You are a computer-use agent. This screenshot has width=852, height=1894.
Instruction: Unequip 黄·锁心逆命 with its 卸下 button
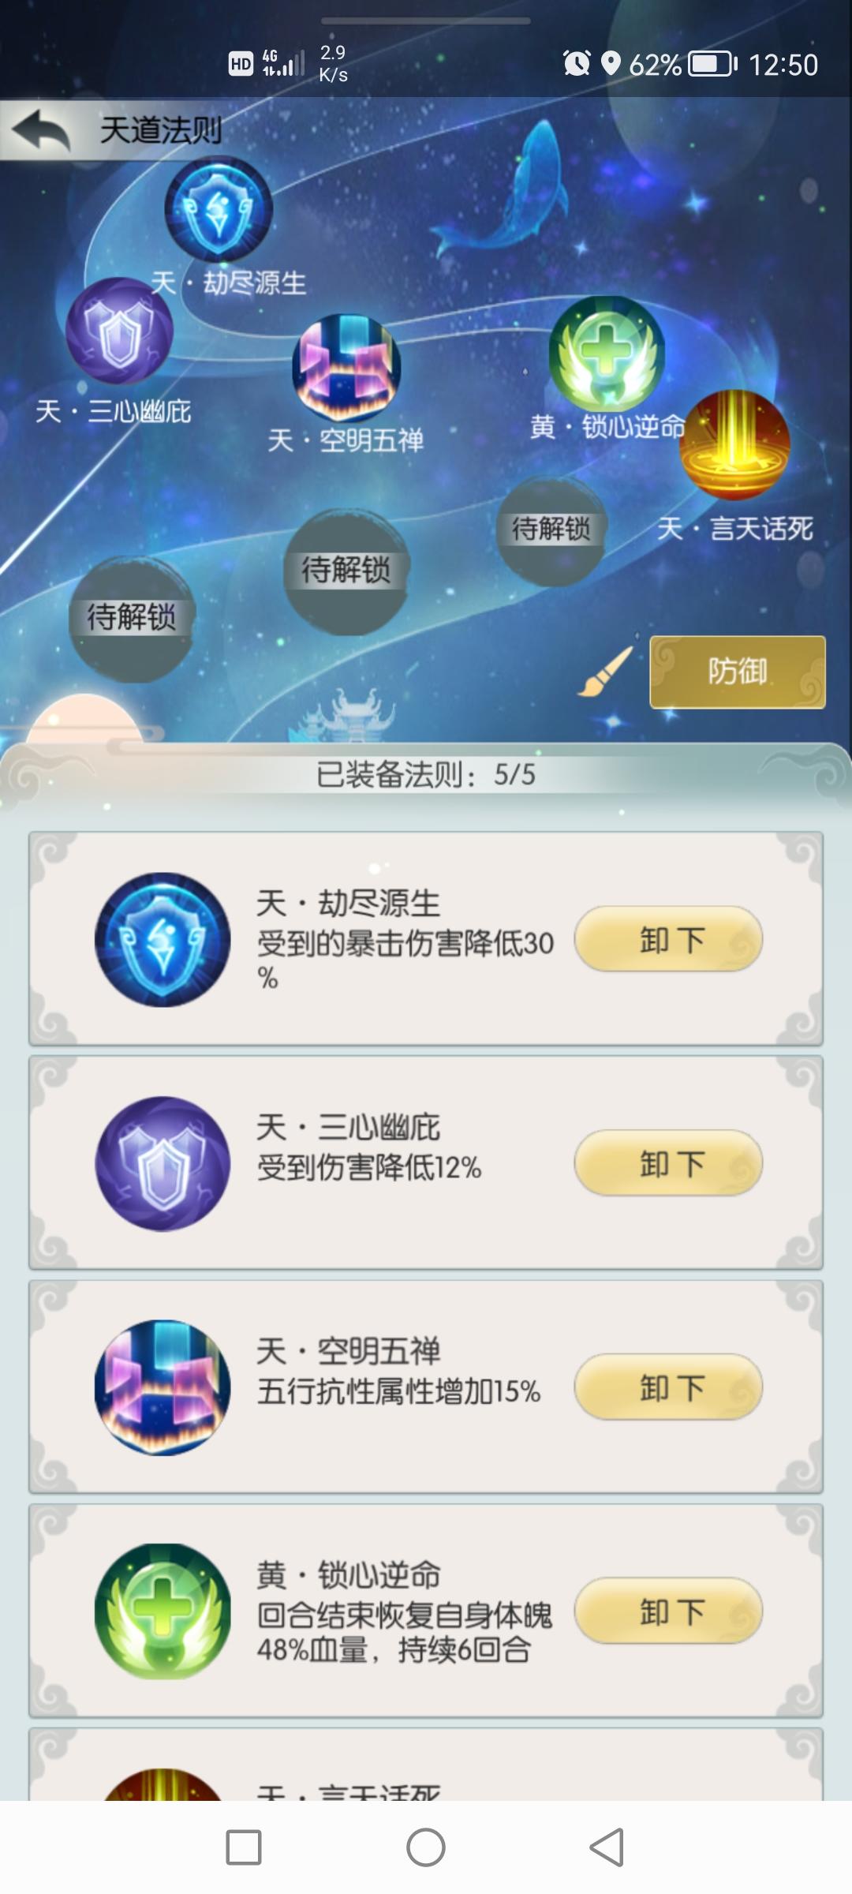(668, 1611)
